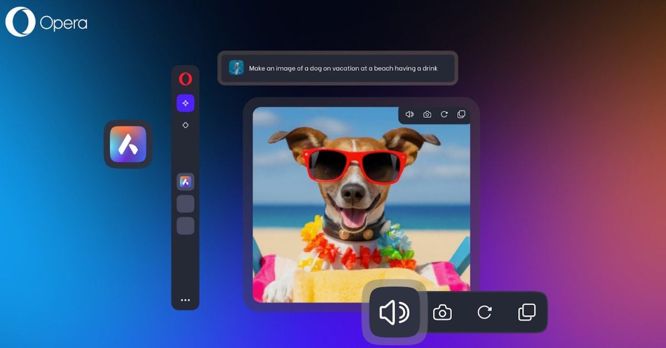Image resolution: width=666 pixels, height=348 pixels.
Task: Click the colorful Aria app icon in sidebar
Action: coord(185,181)
